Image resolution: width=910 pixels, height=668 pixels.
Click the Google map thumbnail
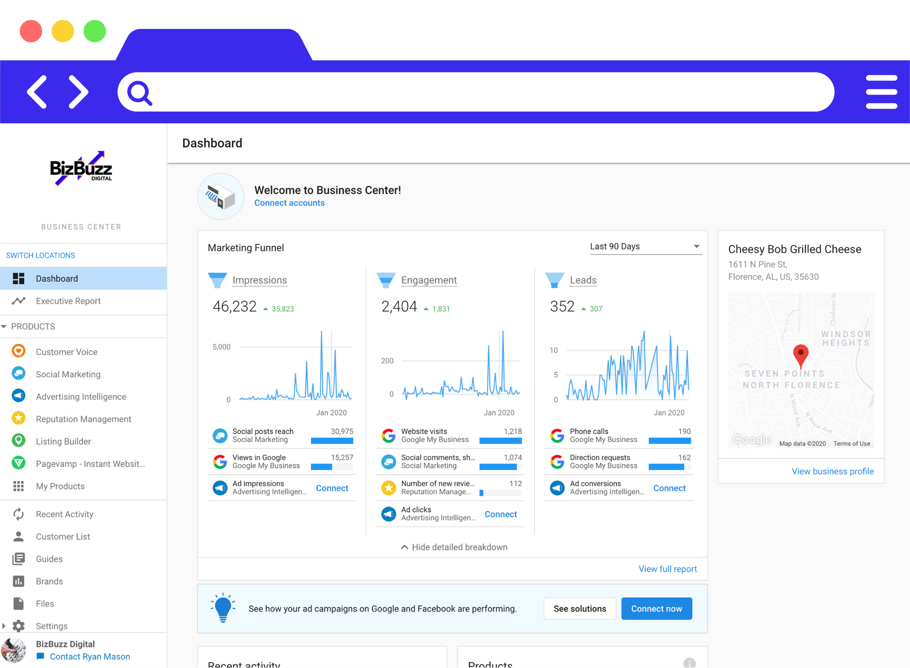(x=801, y=370)
